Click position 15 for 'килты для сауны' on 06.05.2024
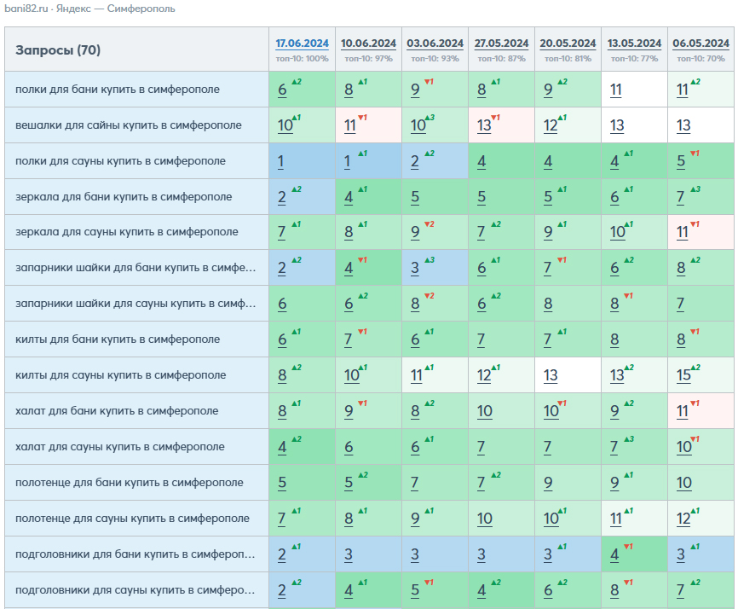 click(683, 375)
